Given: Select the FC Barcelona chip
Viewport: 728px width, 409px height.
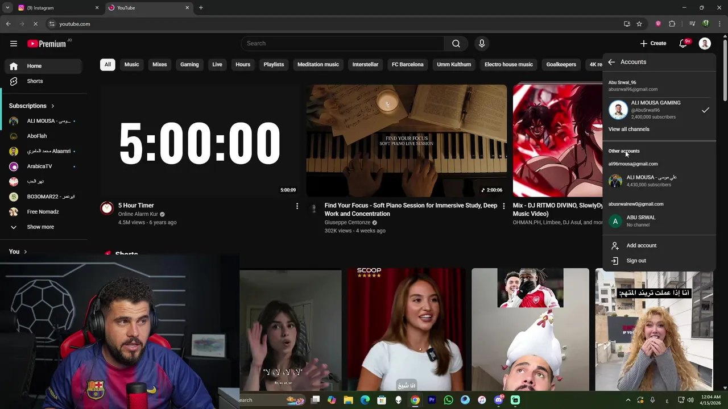Looking at the screenshot, I should (x=407, y=64).
